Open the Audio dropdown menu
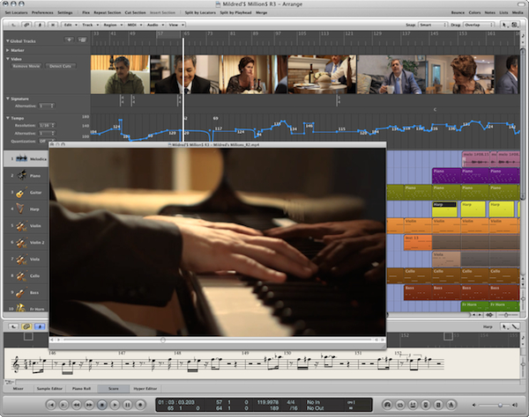Viewport: 529px width, 417px height. [x=155, y=25]
